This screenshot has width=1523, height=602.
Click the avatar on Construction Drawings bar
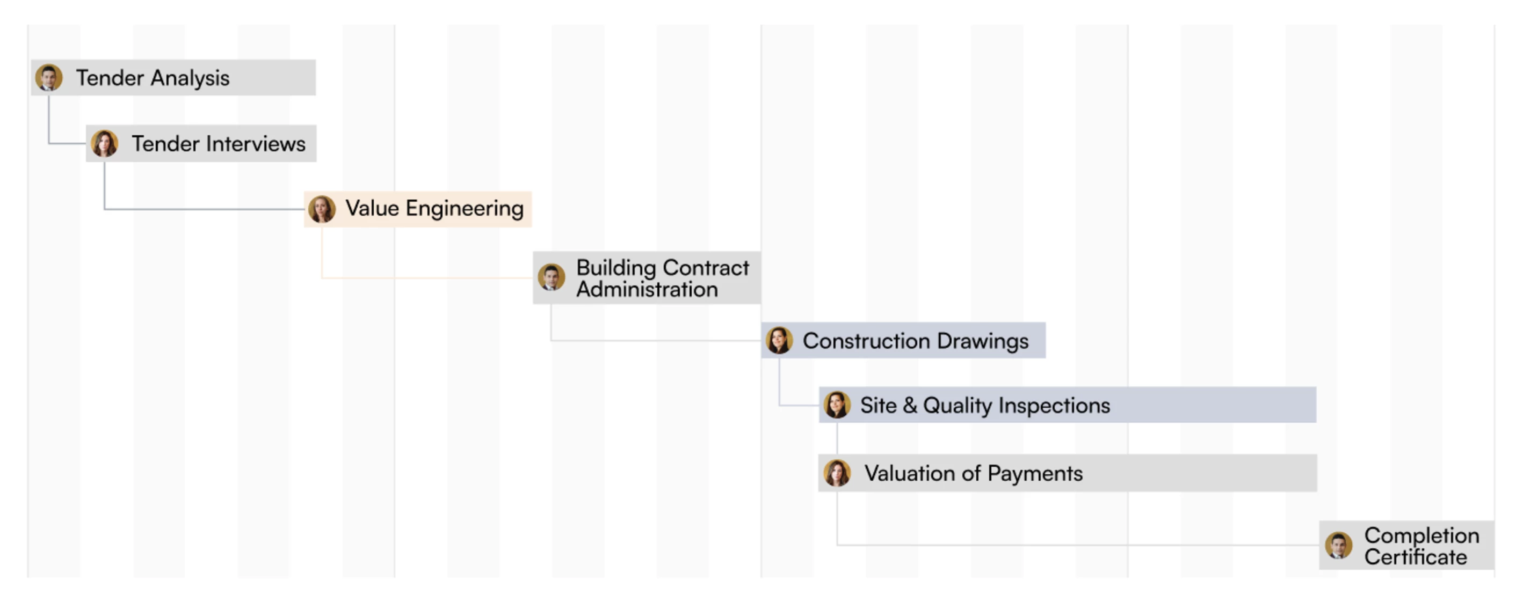pyautogui.click(x=779, y=341)
